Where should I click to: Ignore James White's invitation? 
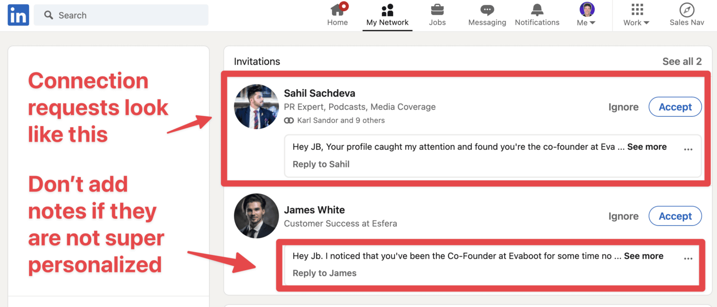pos(623,216)
